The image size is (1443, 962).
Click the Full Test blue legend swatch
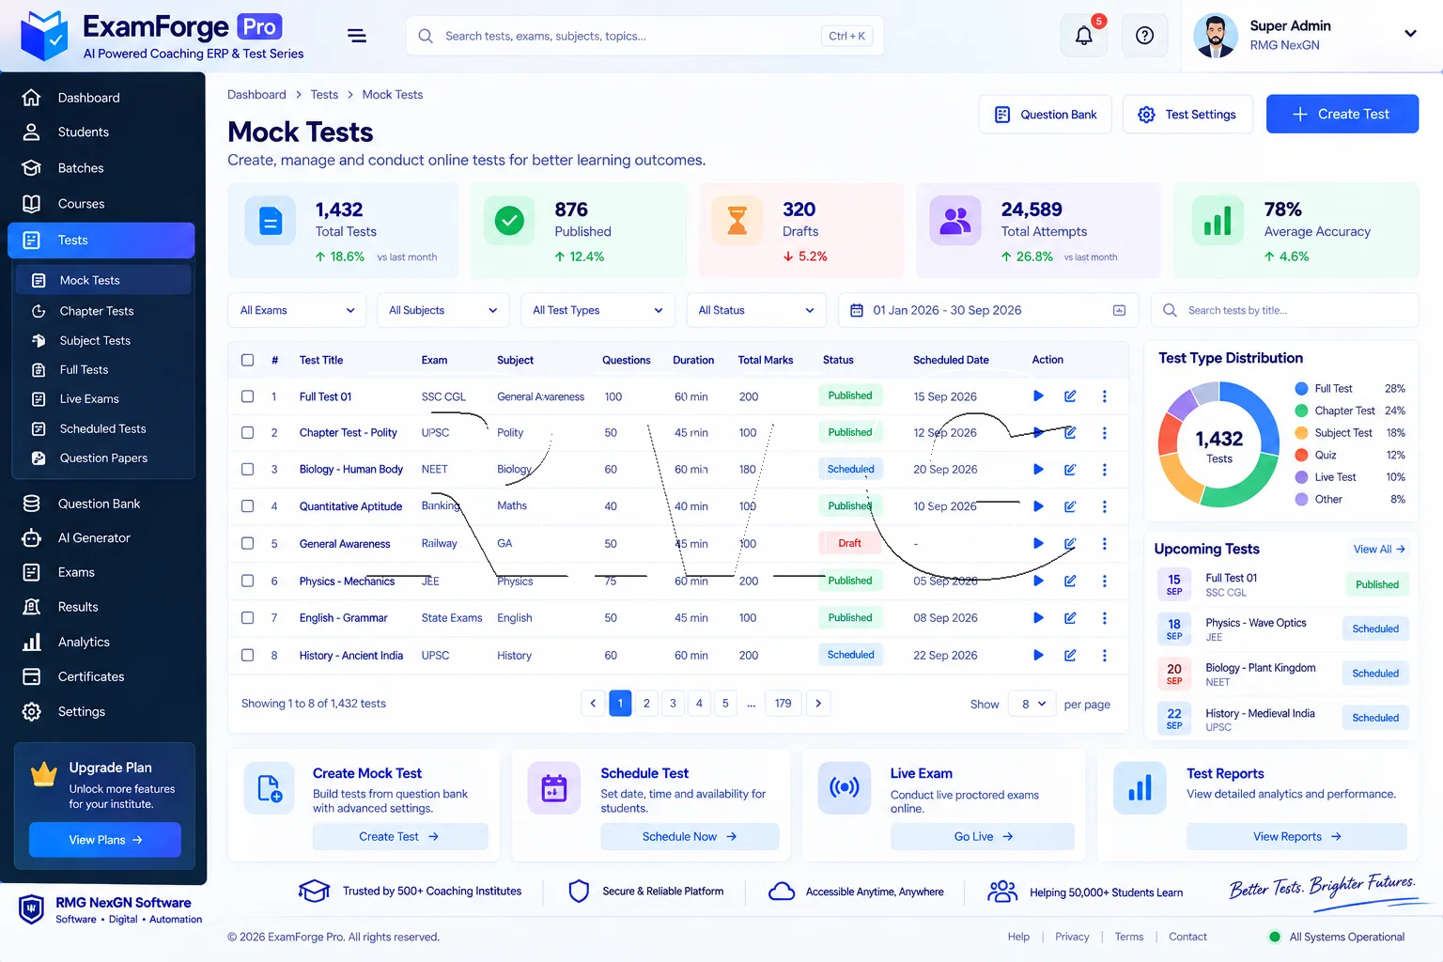(1301, 389)
